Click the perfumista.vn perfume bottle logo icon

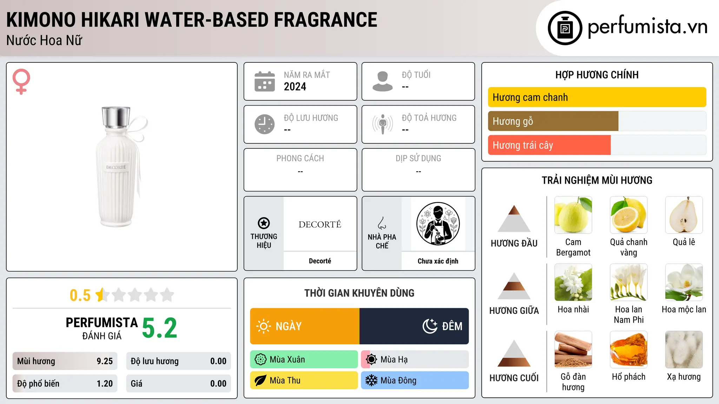tap(565, 28)
